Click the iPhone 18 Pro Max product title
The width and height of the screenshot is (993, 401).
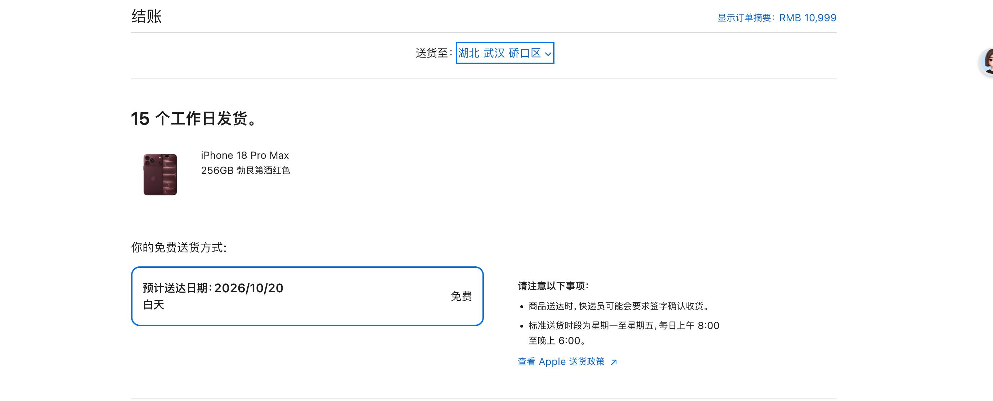245,156
